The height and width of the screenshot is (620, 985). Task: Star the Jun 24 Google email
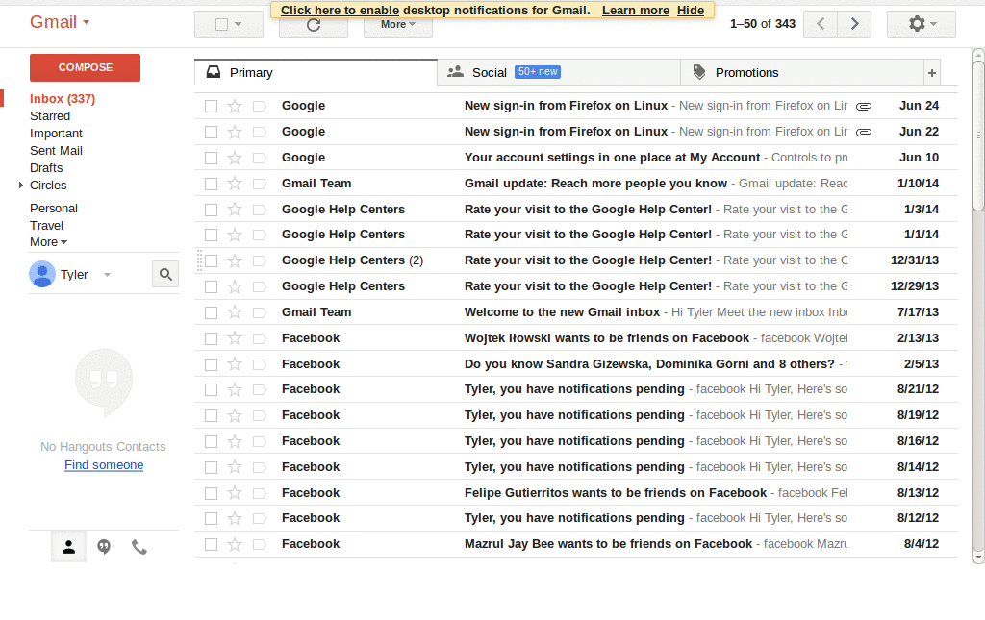235,106
